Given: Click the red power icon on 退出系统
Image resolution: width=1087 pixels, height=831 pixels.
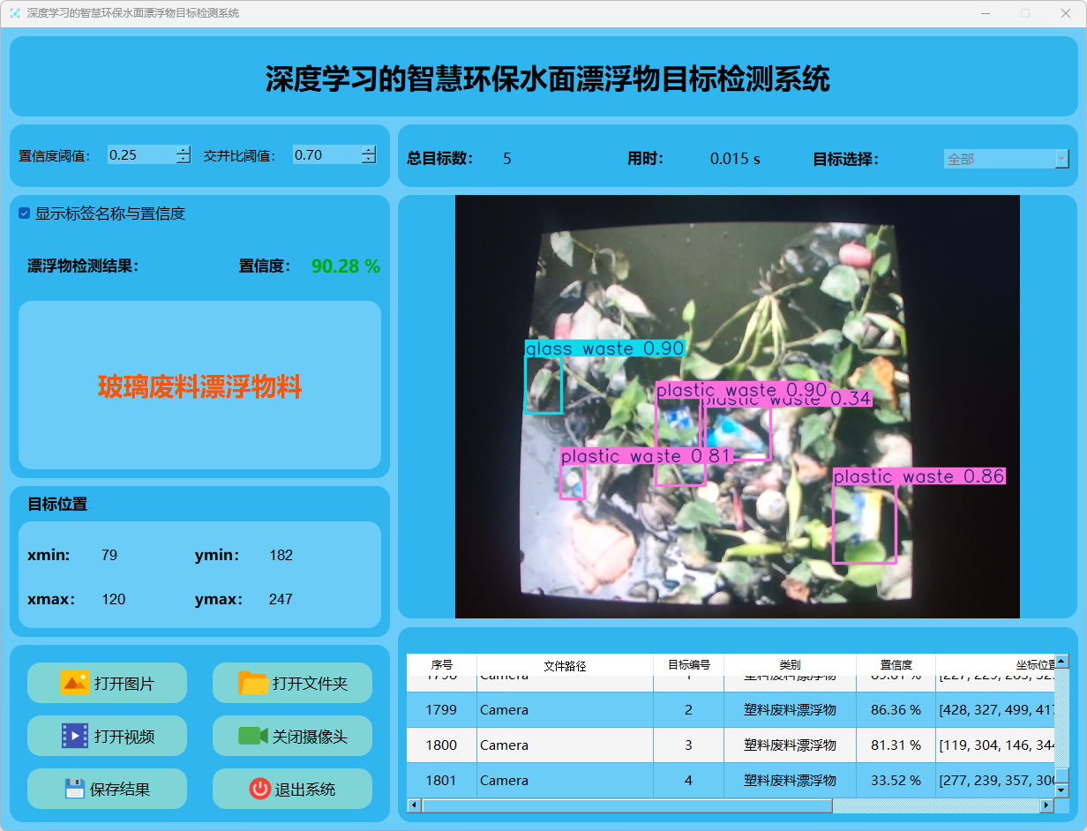Looking at the screenshot, I should [x=259, y=789].
